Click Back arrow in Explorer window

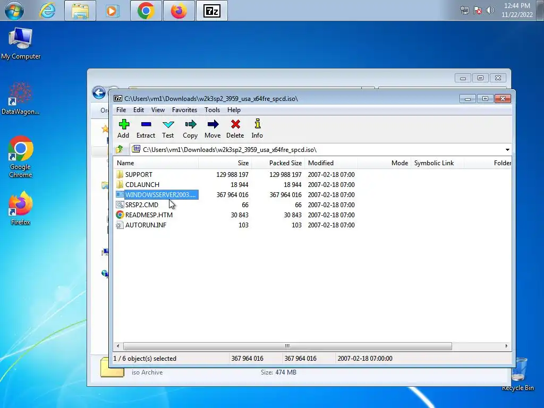[x=99, y=92]
